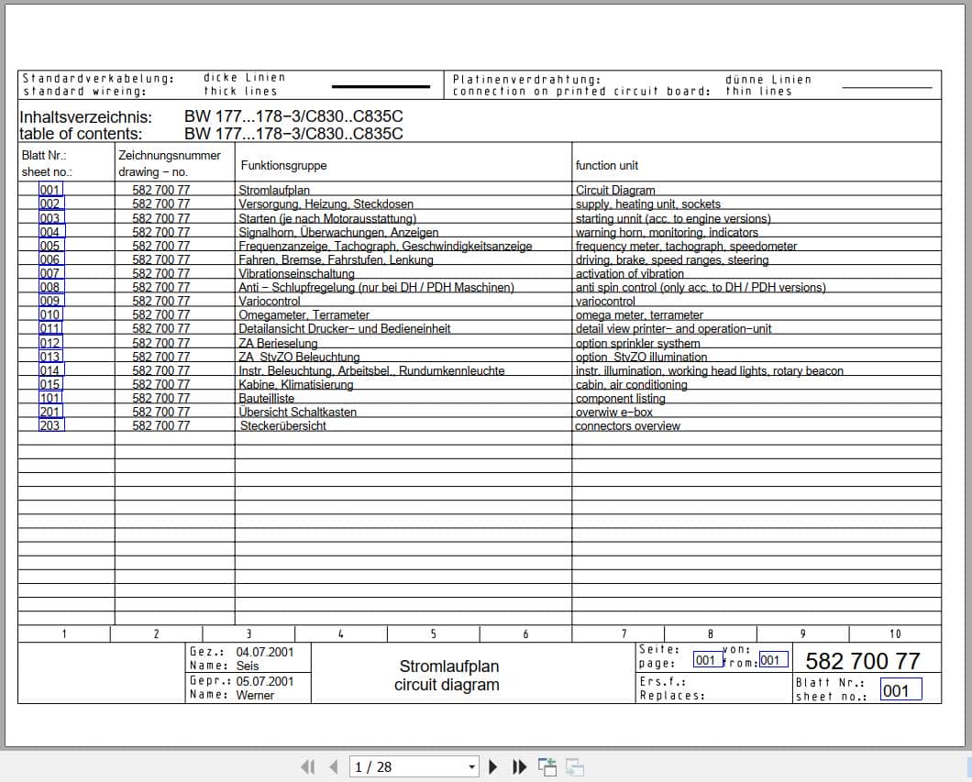This screenshot has height=782, width=972.
Task: Select 'Funktionsgruppe' column header
Action: tap(283, 165)
